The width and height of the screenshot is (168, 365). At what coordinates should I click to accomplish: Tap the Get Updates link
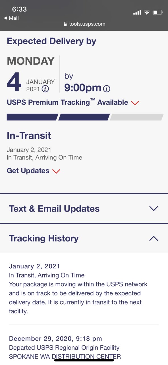click(28, 171)
